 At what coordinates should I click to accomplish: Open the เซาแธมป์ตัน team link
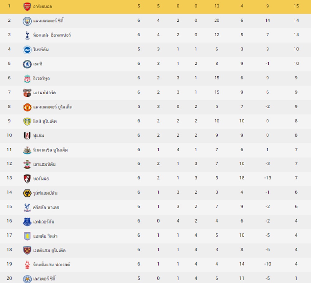44,164
